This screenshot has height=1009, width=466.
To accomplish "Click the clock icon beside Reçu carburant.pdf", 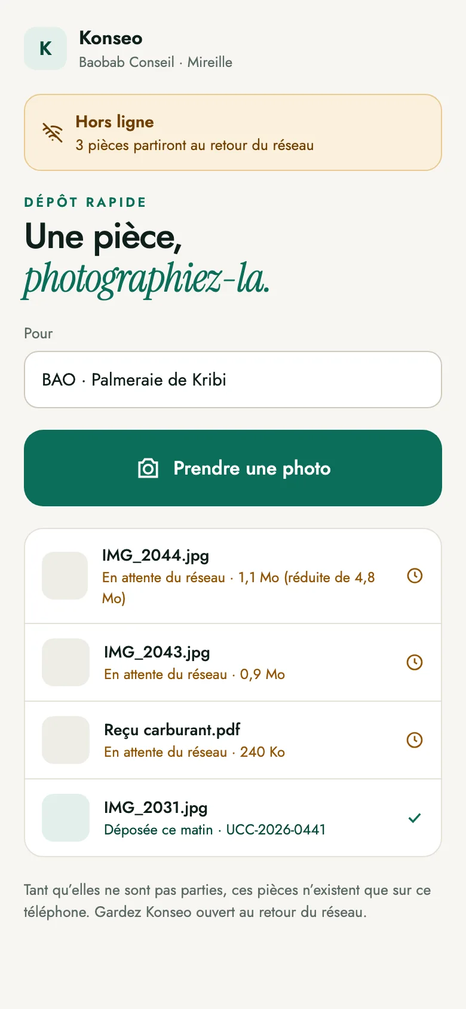I will (415, 740).
